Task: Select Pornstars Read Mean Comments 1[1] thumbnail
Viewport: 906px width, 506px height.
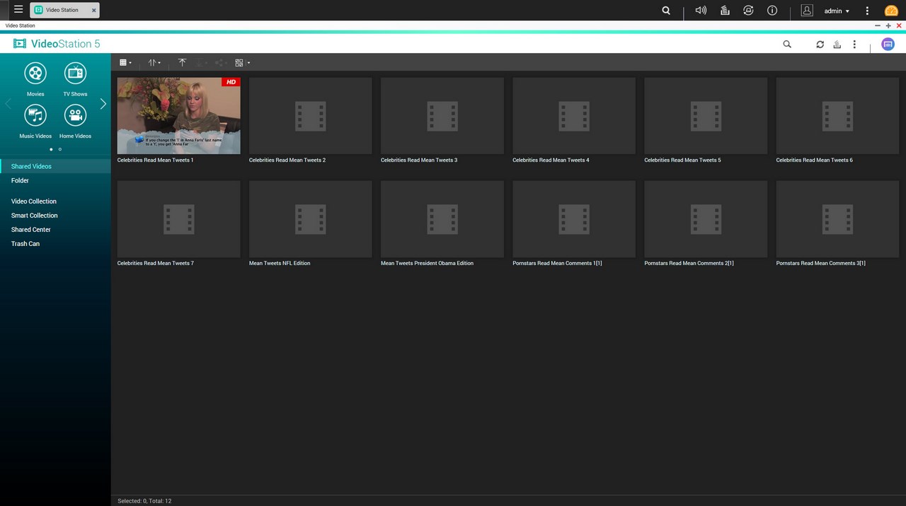Action: pyautogui.click(x=574, y=219)
